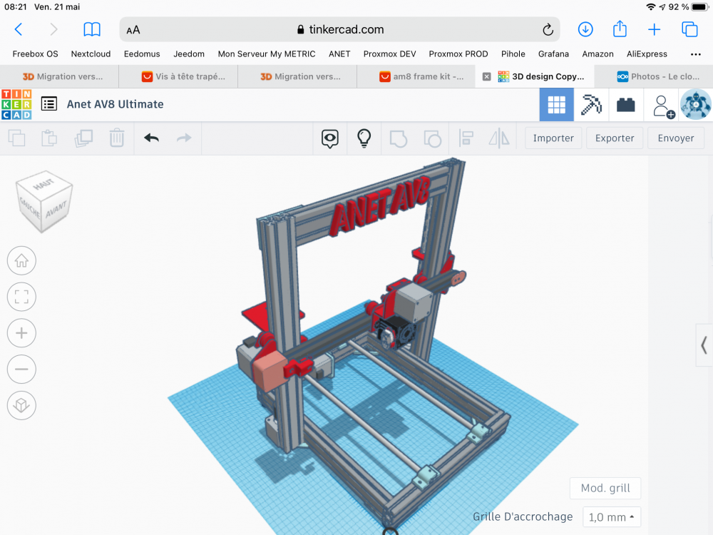Switch to the Vis à tête trapé... tab
Image resolution: width=713 pixels, height=535 pixels.
(x=178, y=76)
